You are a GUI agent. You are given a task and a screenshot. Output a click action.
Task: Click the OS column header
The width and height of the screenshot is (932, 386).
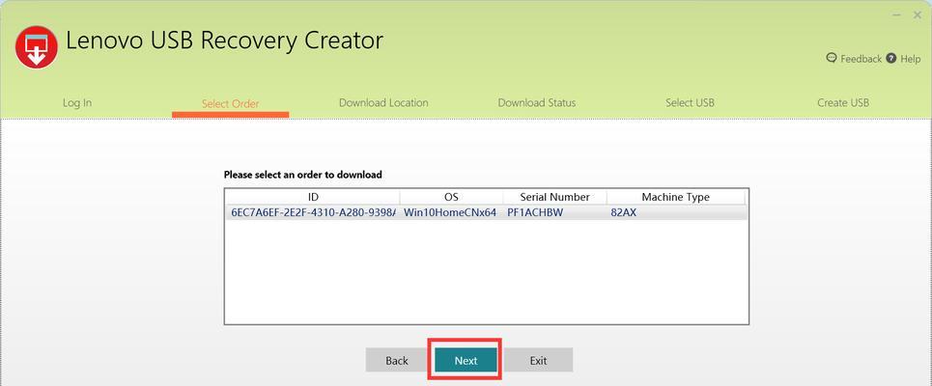pyautogui.click(x=451, y=197)
